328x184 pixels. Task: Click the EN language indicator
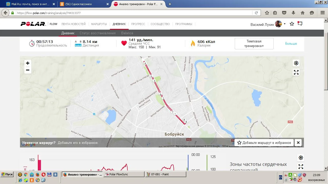[281, 177]
